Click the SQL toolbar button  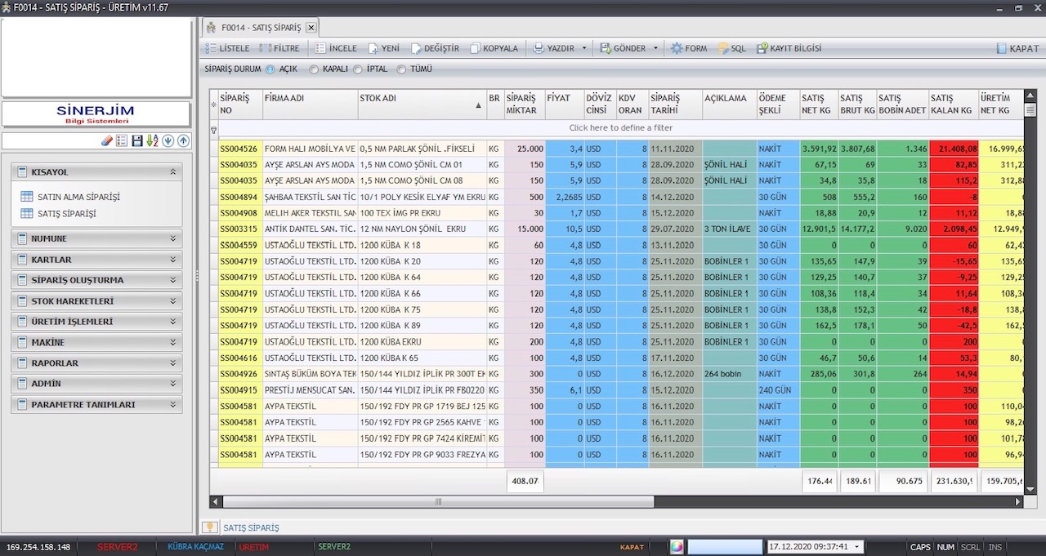(732, 48)
